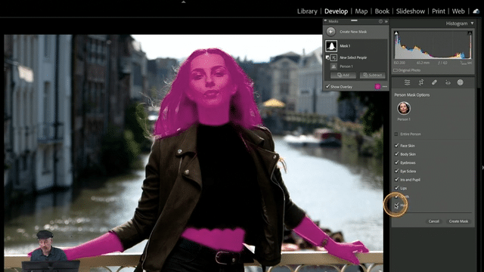The width and height of the screenshot is (484, 272).
Task: Click the cloud sync status icon
Action: point(476,11)
